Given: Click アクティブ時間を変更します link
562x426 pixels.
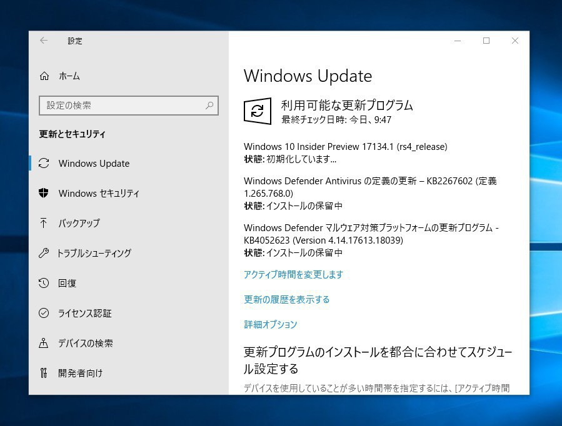Looking at the screenshot, I should point(294,275).
